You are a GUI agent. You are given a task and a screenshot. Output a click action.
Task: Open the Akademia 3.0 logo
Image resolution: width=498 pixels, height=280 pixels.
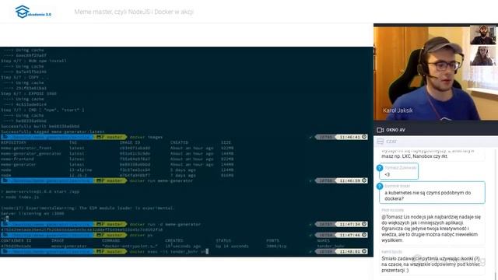click(33, 12)
